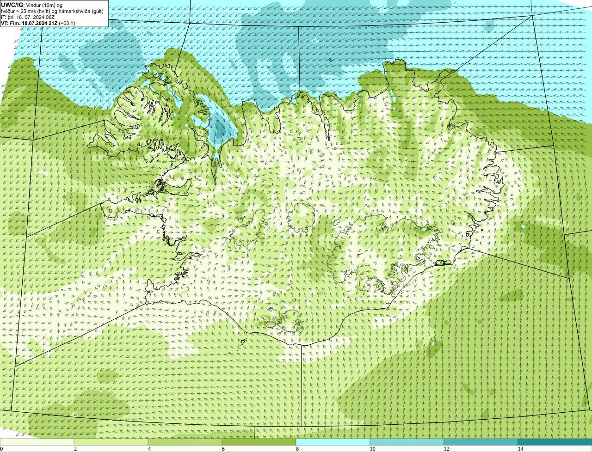The width and height of the screenshot is (592, 452).
Task: Click the light green 2–4 m/s legend swatch
Action: click(111, 442)
